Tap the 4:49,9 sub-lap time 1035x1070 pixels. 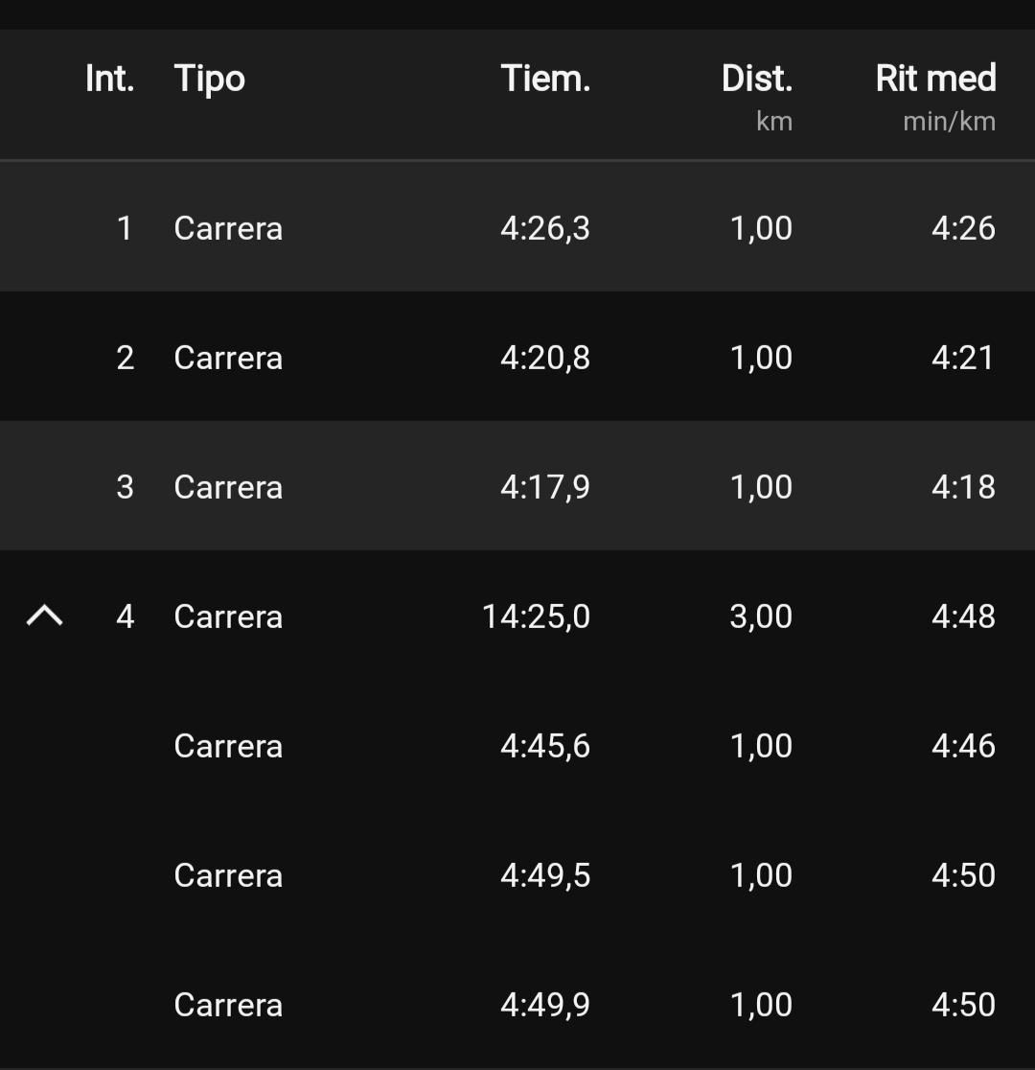545,1005
